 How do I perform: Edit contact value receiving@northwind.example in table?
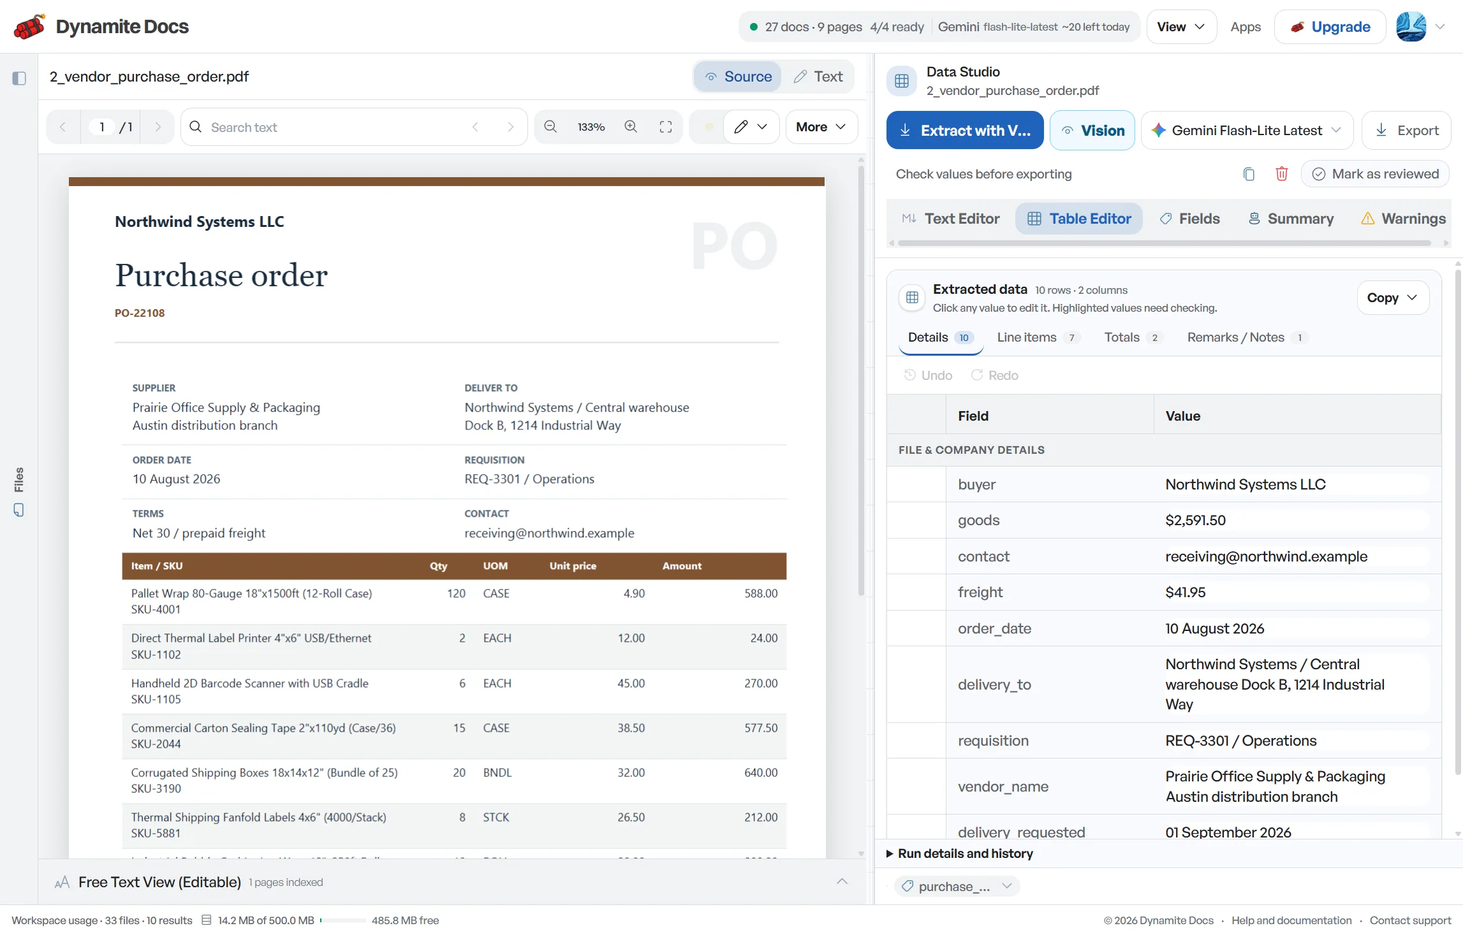click(1297, 556)
